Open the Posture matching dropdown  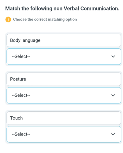point(64,95)
